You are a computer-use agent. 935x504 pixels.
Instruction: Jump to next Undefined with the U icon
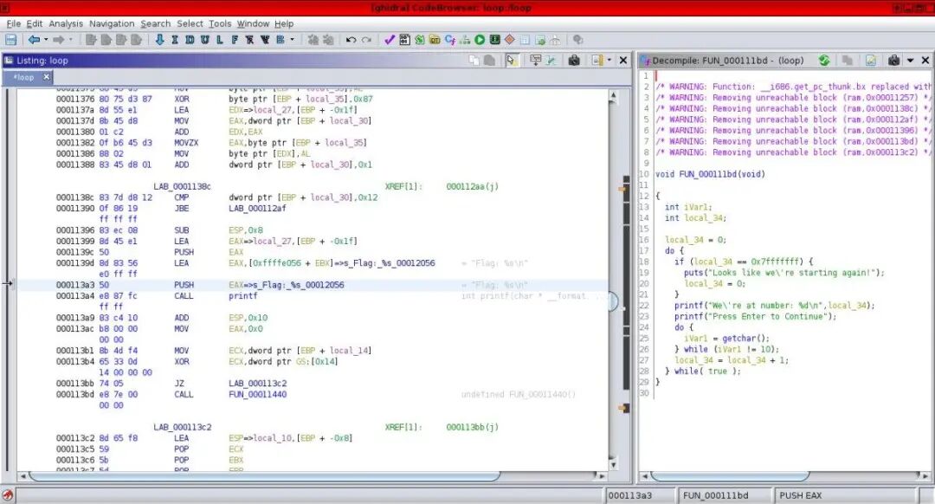[x=204, y=40]
